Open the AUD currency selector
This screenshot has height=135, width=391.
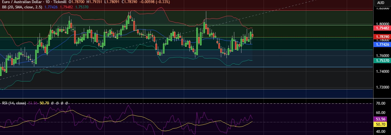click(x=381, y=3)
